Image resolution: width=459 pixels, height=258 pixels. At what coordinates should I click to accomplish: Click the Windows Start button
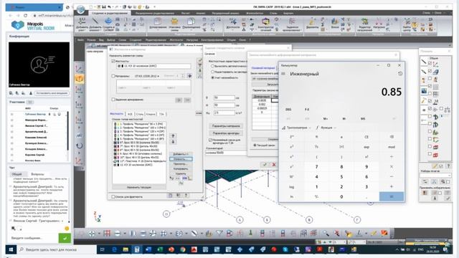pyautogui.click(x=11, y=249)
